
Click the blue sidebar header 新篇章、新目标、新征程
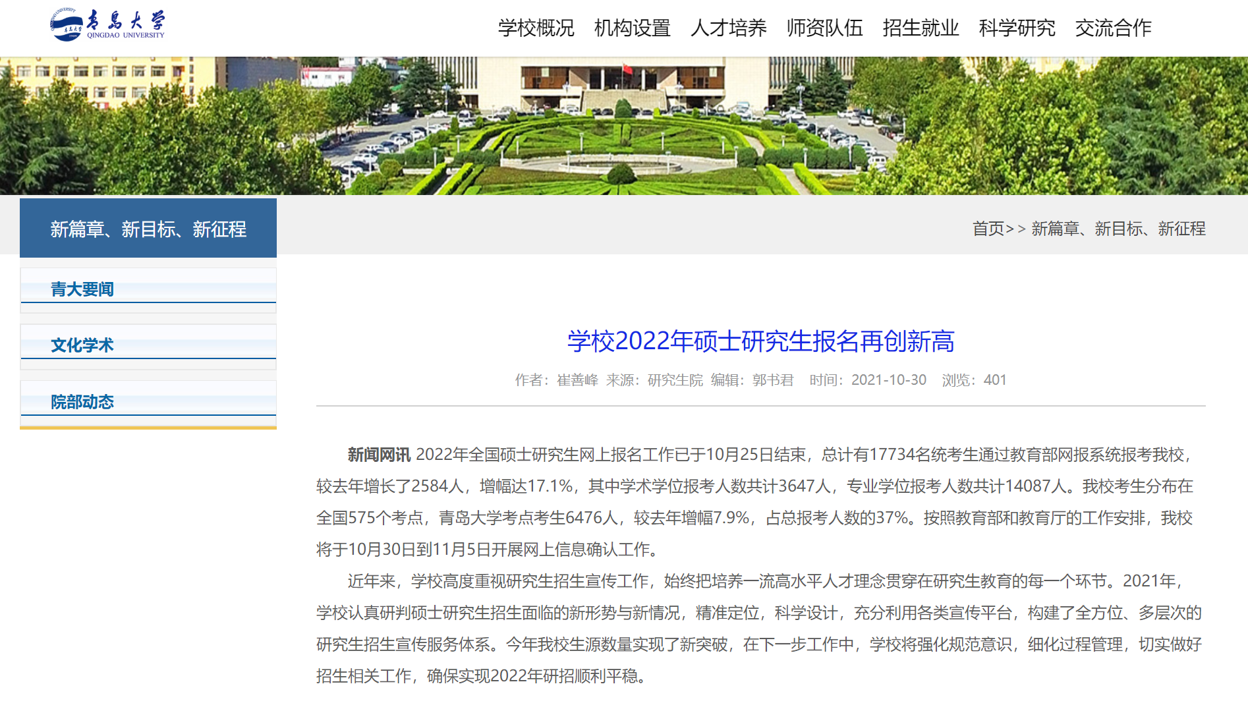click(x=148, y=228)
